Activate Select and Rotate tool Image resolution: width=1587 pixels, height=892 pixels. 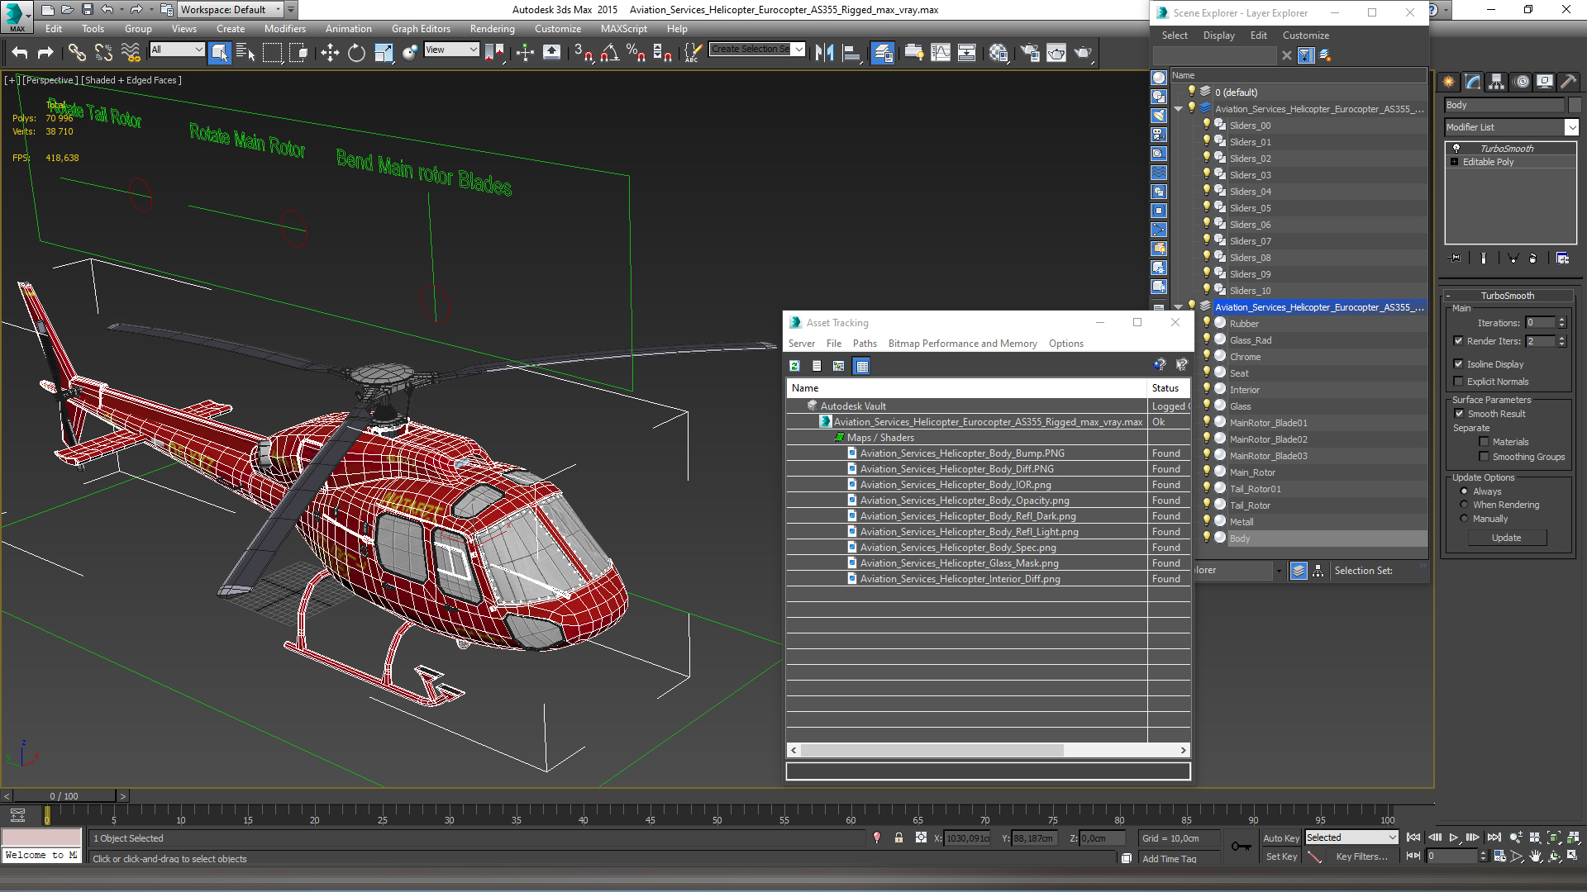[356, 53]
